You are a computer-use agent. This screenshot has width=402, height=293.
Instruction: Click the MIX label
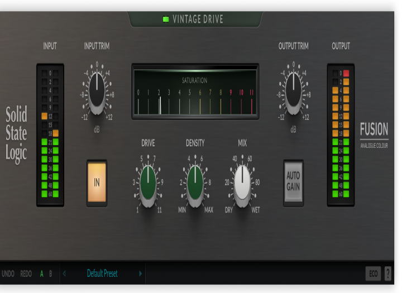242,143
